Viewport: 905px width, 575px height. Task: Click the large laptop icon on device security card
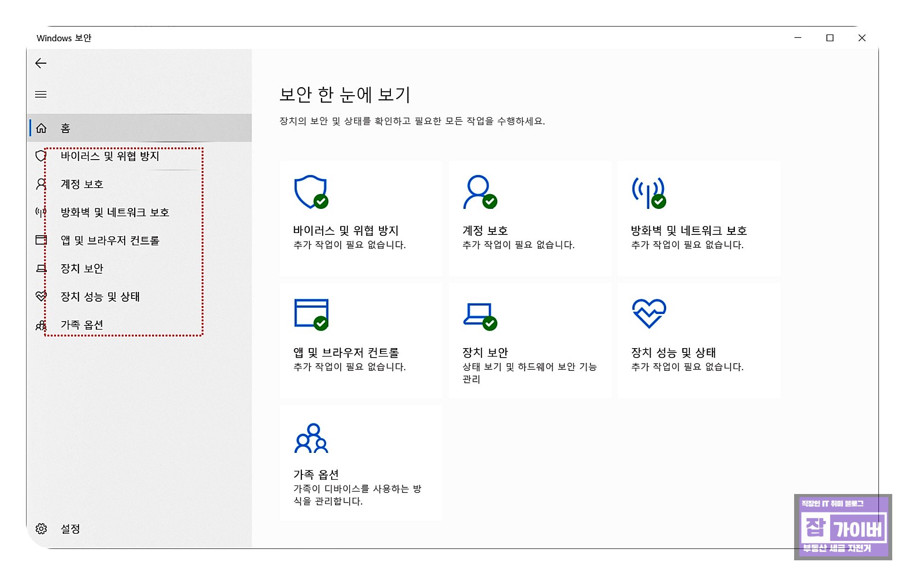480,316
